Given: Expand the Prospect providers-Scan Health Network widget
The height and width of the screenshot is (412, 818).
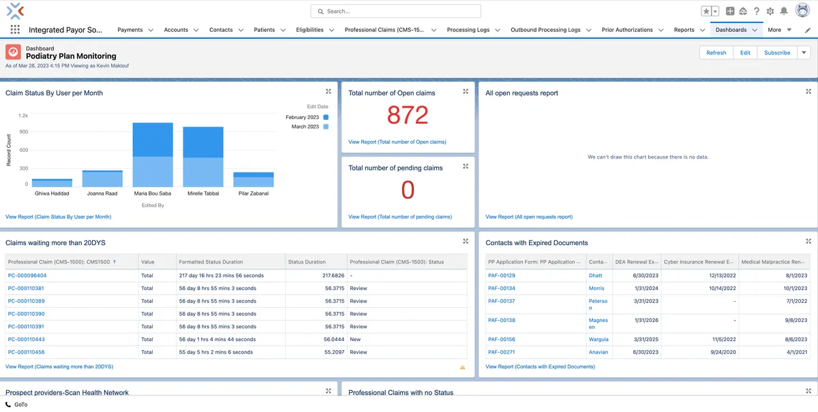Looking at the screenshot, I should (x=329, y=391).
